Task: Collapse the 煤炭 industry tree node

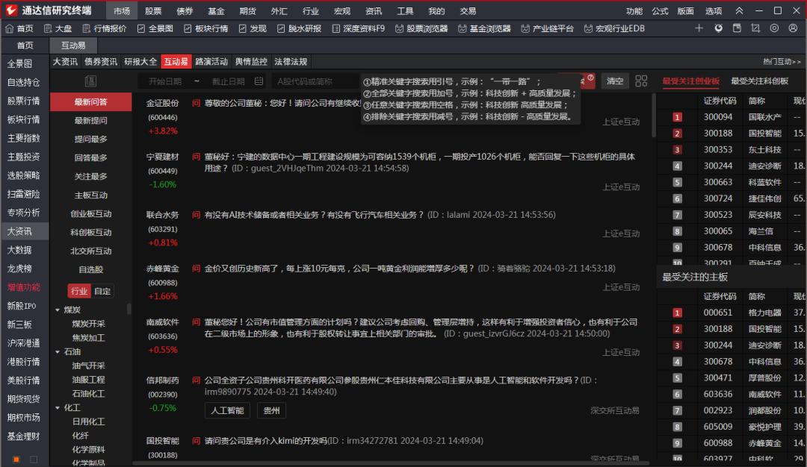Action: 58,310
